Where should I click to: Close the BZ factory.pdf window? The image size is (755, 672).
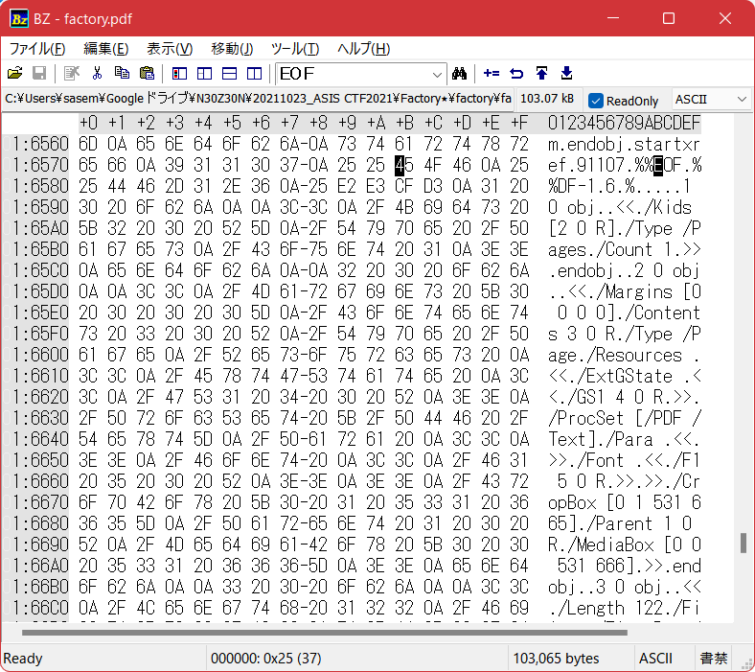(x=725, y=18)
